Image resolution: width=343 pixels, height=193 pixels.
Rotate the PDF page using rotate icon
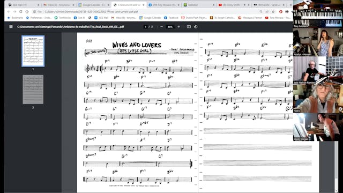point(196,27)
